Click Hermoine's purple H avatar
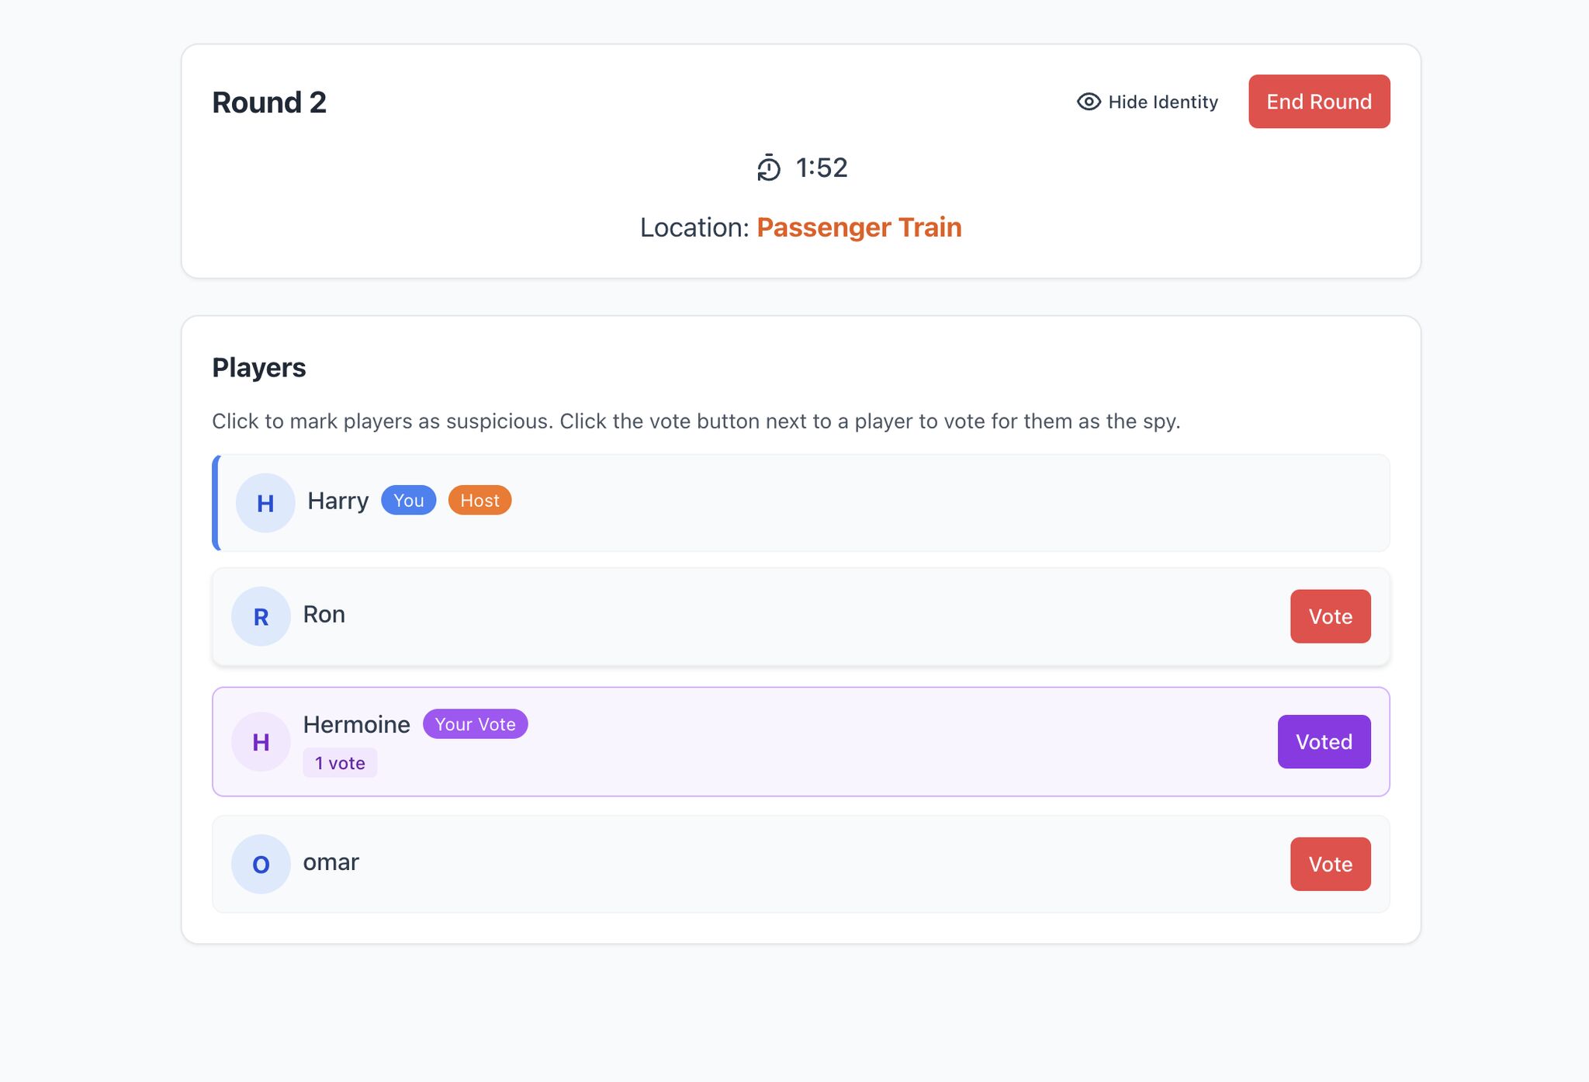The image size is (1589, 1082). pyautogui.click(x=261, y=742)
